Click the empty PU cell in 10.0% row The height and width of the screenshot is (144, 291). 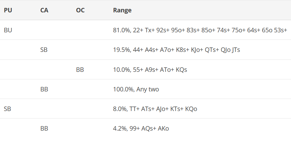[x=19, y=69]
